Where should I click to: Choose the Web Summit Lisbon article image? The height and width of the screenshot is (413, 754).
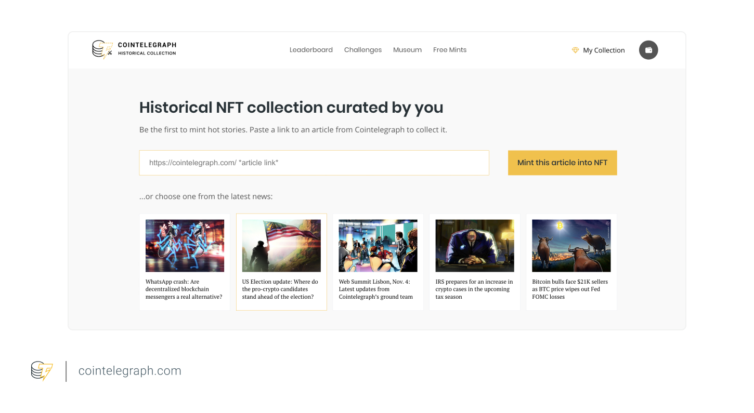378,246
